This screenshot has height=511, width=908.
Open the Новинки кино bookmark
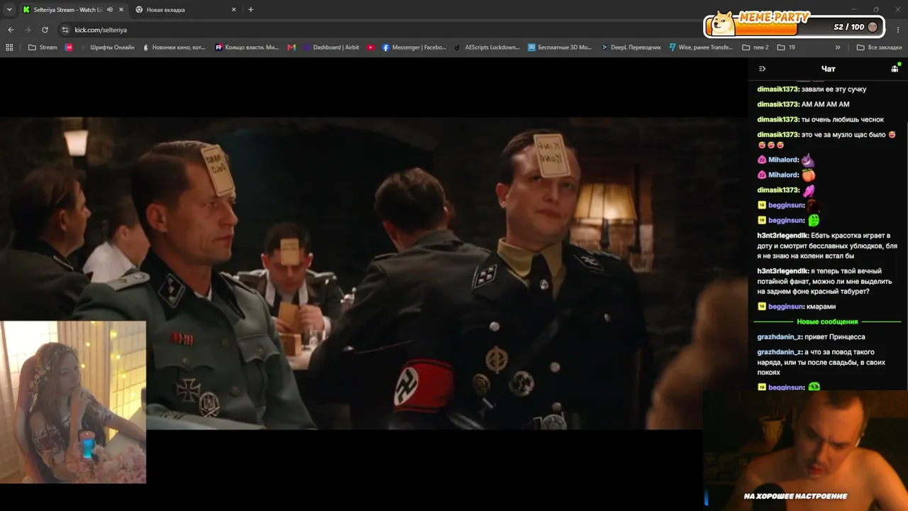point(174,48)
